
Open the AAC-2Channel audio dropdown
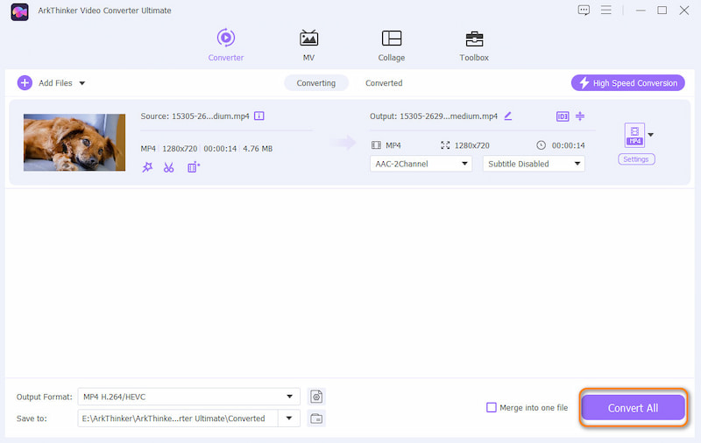click(421, 164)
